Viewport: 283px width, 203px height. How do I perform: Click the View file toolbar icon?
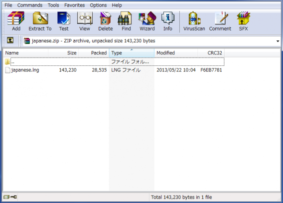click(x=85, y=21)
